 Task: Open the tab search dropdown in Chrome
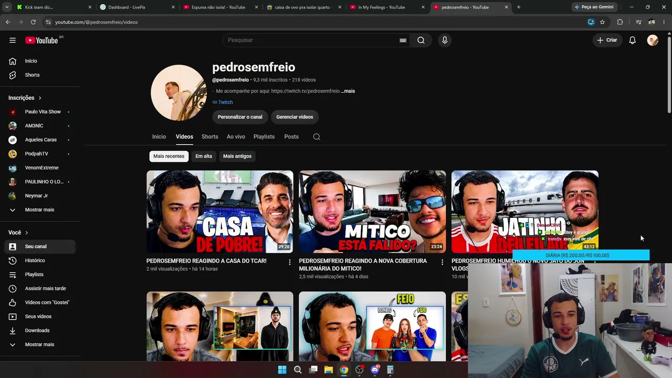click(x=7, y=7)
